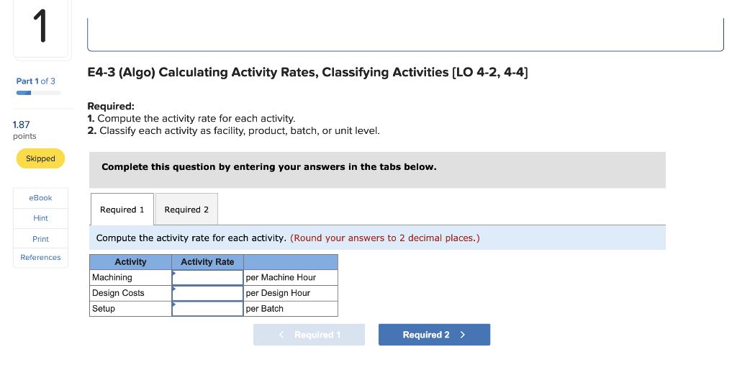Click the Setup activity rate input
This screenshot has height=365, width=737.
pyautogui.click(x=207, y=309)
